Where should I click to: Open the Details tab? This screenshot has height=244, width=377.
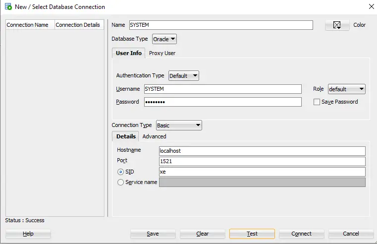click(126, 136)
